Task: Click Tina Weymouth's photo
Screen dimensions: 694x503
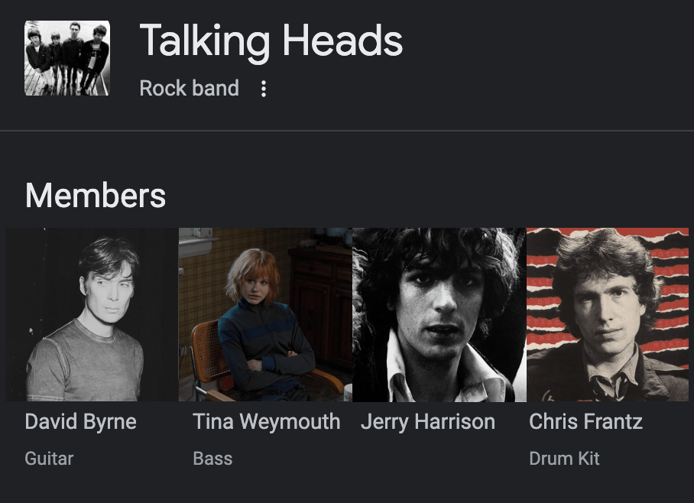Action: point(264,313)
